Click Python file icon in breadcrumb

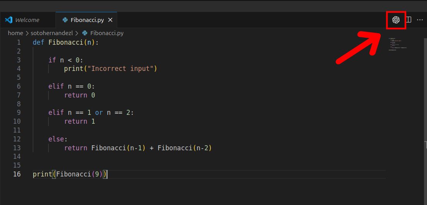(85, 33)
